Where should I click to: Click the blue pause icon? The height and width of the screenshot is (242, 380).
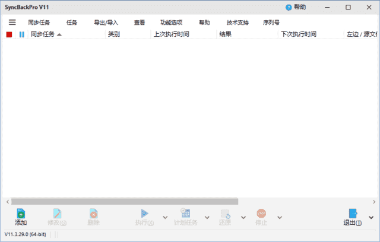click(x=22, y=34)
